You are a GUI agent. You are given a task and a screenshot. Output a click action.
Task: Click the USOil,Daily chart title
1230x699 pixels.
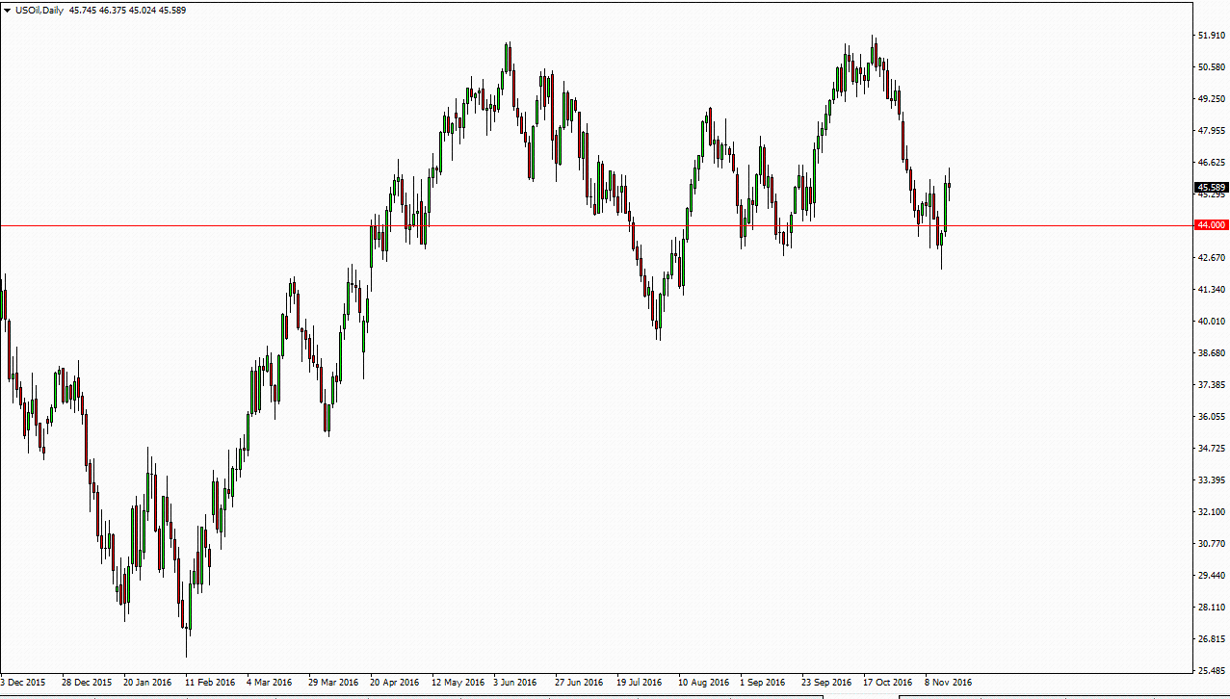pyautogui.click(x=39, y=10)
